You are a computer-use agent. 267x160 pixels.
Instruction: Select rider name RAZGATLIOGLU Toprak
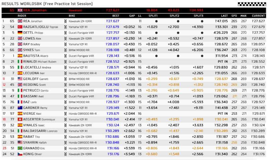pos(40,27)
